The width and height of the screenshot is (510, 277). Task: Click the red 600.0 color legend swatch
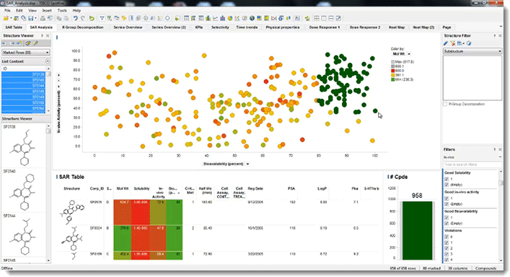(393, 71)
